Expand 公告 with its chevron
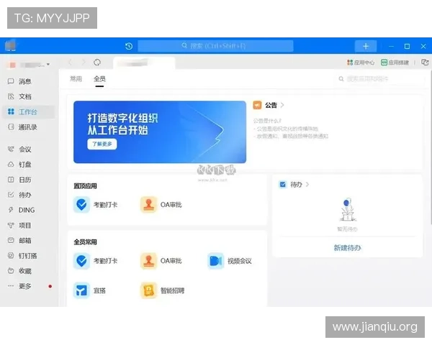This screenshot has width=432, height=345. (x=282, y=105)
